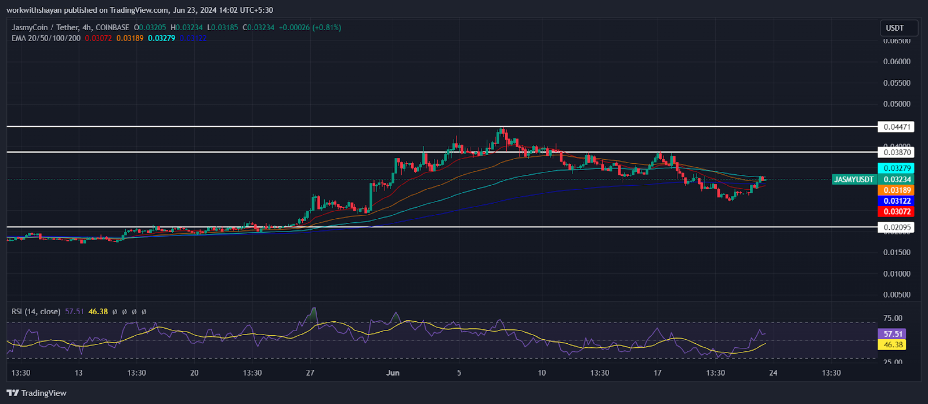Select the 0.02095 horizontal line price label
Screen dimensions: 928x404
click(897, 227)
